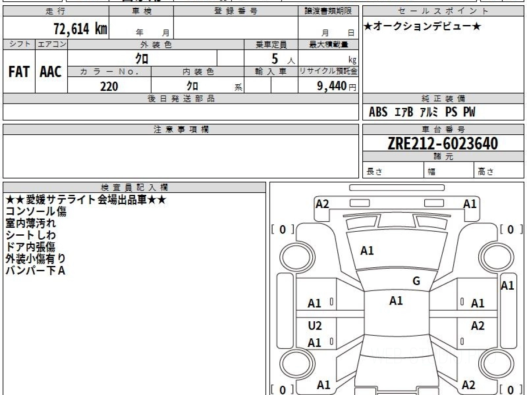Click the エアコン header cell
The image size is (527, 395).
point(51,44)
